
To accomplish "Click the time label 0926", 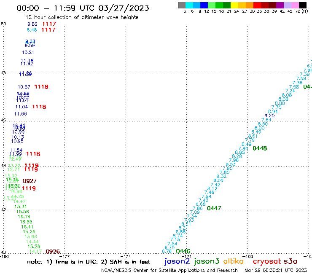I will click(53, 252).
